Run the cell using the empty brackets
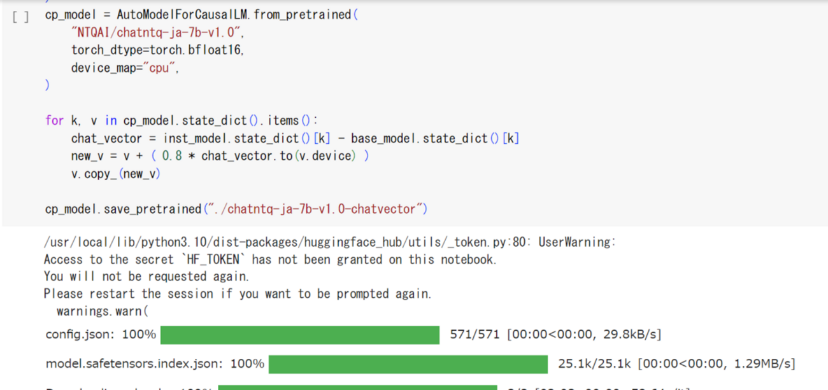The image size is (828, 390). coord(20,15)
